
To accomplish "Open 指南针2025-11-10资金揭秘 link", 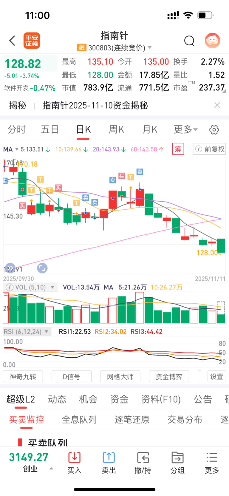I will 95,105.
